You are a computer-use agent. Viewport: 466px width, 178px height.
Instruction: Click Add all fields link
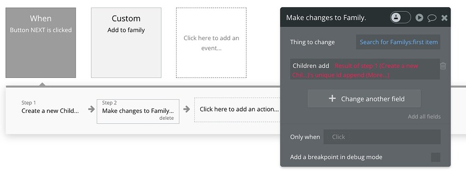[424, 117]
